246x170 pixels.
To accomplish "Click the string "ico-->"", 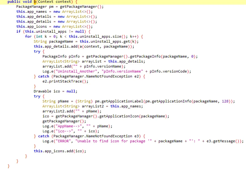I will click(x=64, y=131).
